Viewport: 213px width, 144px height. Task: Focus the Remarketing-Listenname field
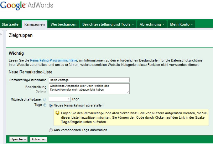(89, 80)
